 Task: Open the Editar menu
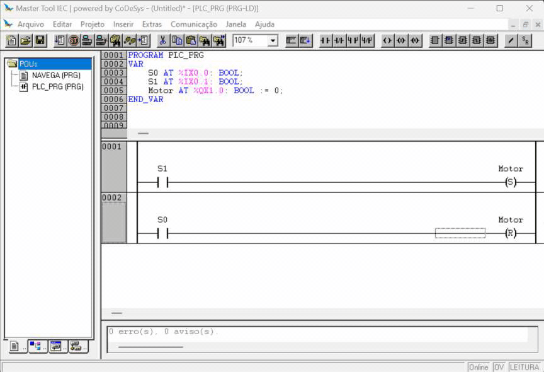62,25
